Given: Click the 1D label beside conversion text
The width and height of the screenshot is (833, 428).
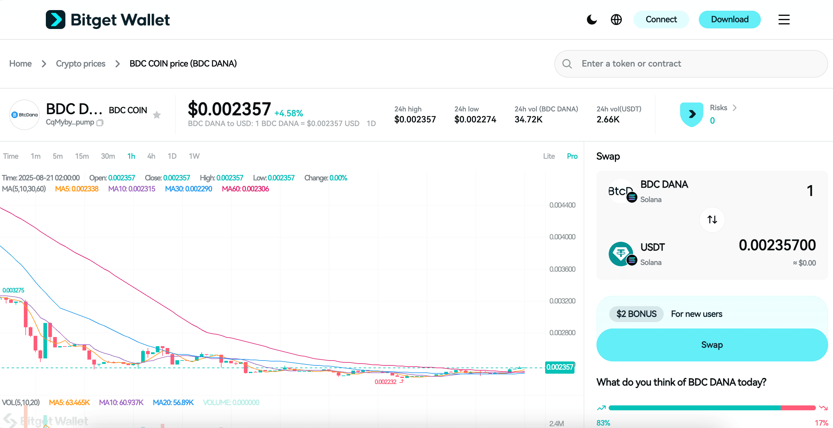Looking at the screenshot, I should [371, 123].
